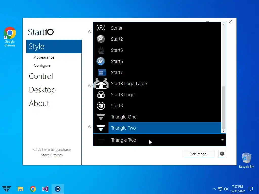The height and width of the screenshot is (194, 259).
Task: Pick the Triangle One icon
Action: click(101, 117)
